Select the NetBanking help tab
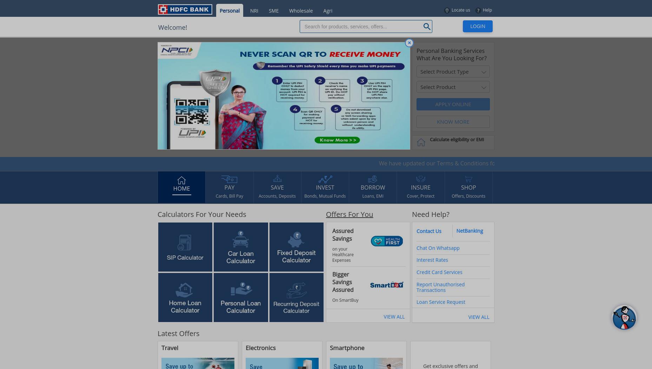Screen dimensions: 652x369 tap(470, 231)
